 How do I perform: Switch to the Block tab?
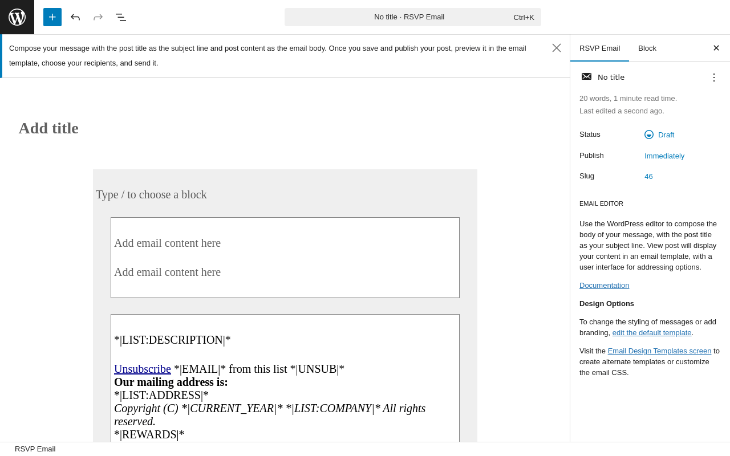(x=647, y=48)
